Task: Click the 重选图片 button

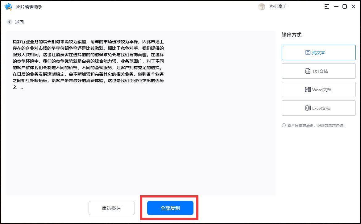Action: point(112,208)
